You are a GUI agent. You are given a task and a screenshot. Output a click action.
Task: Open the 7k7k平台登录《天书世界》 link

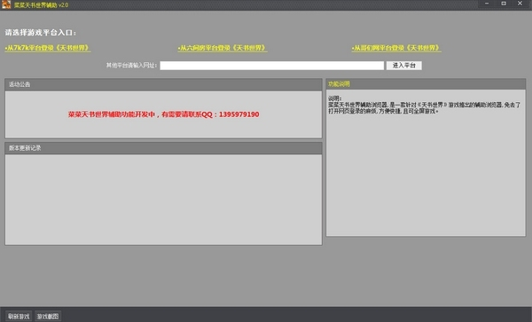tap(48, 48)
